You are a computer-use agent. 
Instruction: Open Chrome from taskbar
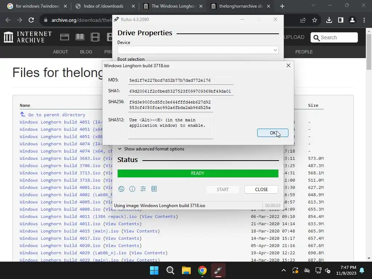click(x=202, y=270)
